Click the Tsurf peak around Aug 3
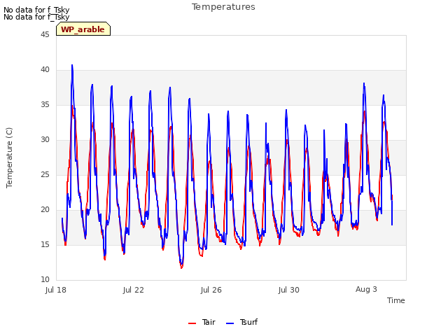This screenshot has height=336, width=448. [364, 83]
